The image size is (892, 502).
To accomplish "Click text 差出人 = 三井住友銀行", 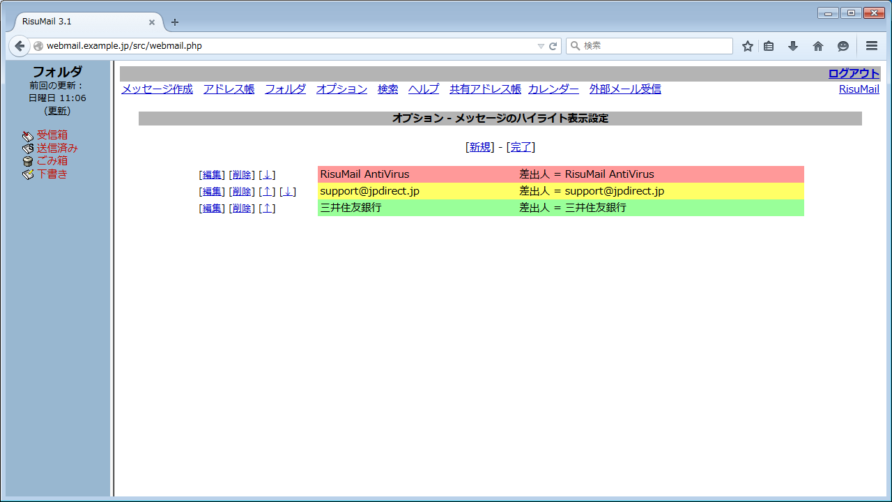I will click(573, 208).
